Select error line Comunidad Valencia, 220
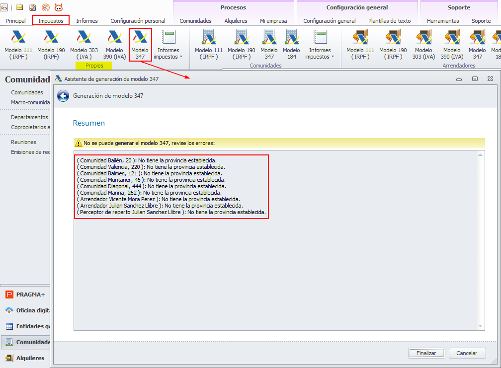This screenshot has height=368, width=501. [x=151, y=166]
